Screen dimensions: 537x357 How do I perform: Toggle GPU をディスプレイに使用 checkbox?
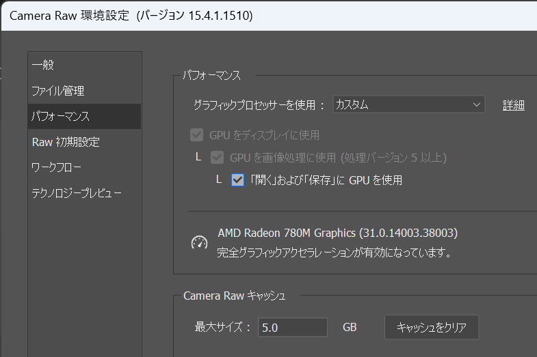pyautogui.click(x=196, y=135)
